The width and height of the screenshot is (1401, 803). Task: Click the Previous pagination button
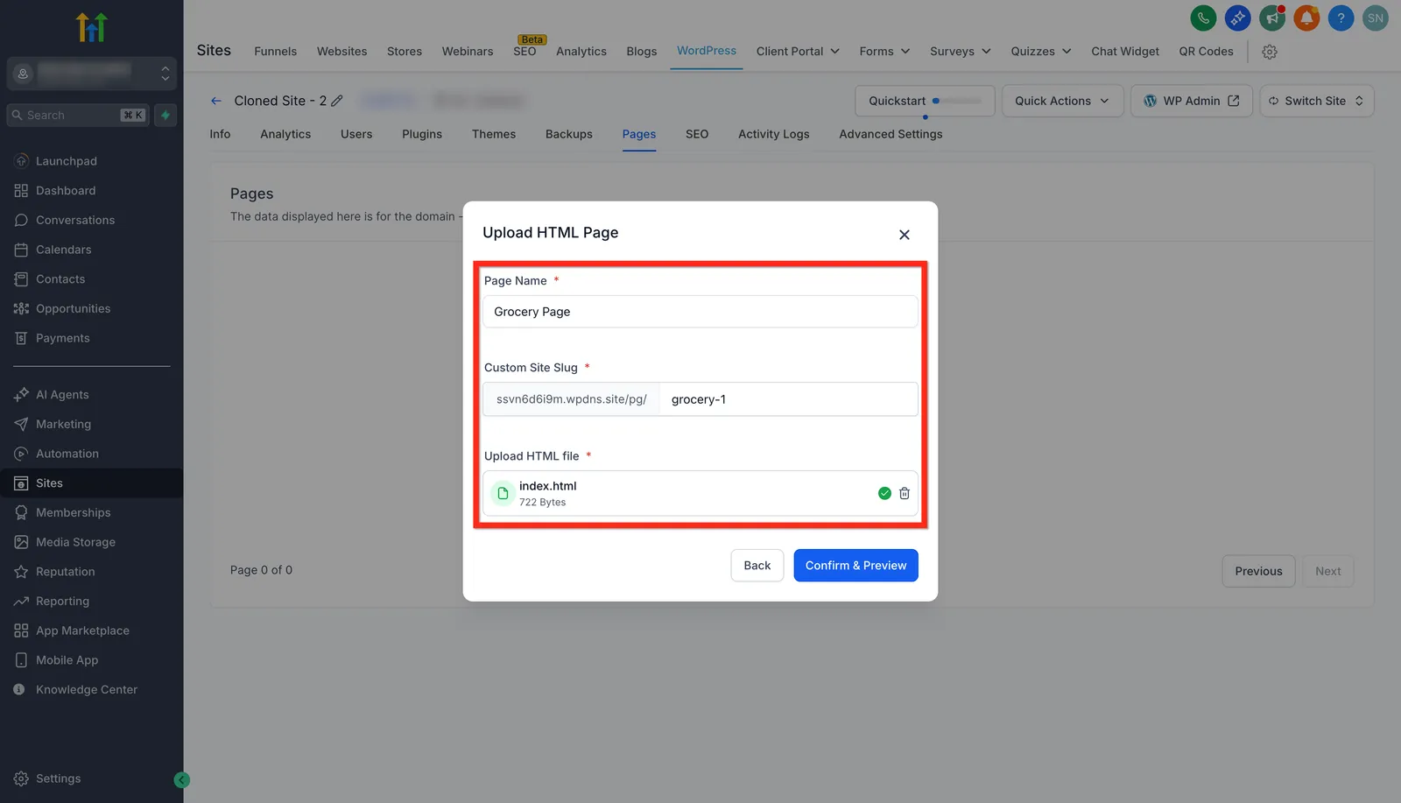tap(1258, 571)
